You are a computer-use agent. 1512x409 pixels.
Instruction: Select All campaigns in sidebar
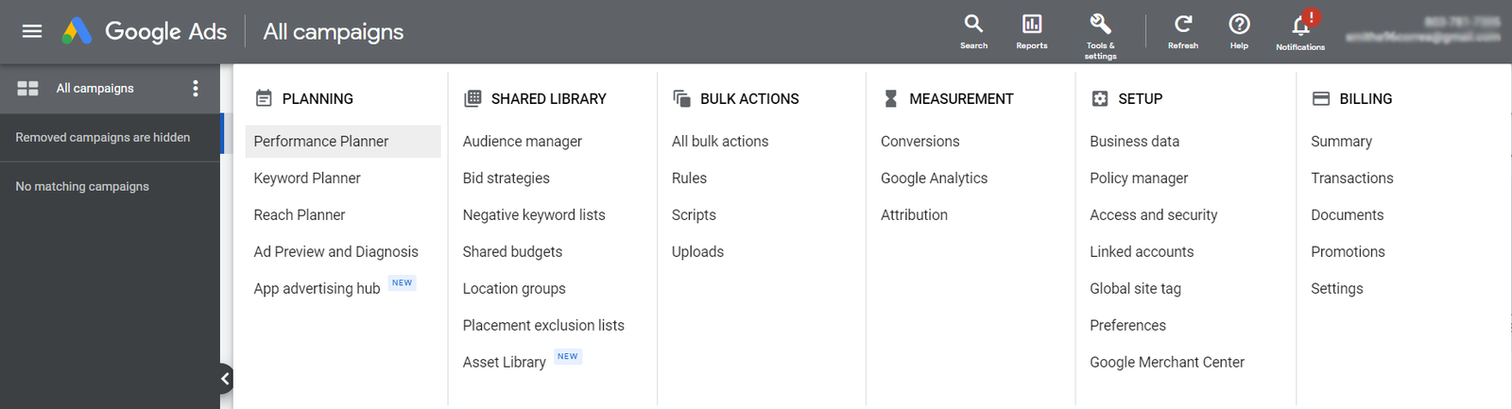[94, 88]
